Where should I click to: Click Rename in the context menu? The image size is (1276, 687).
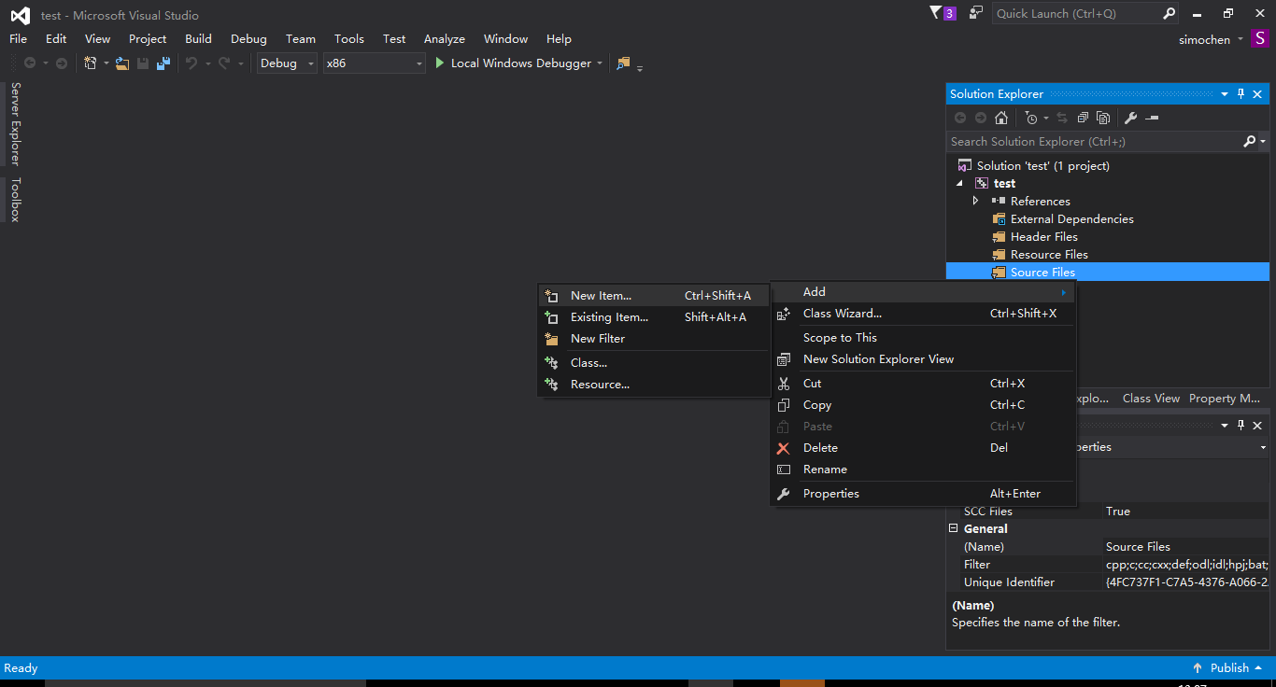click(923, 470)
